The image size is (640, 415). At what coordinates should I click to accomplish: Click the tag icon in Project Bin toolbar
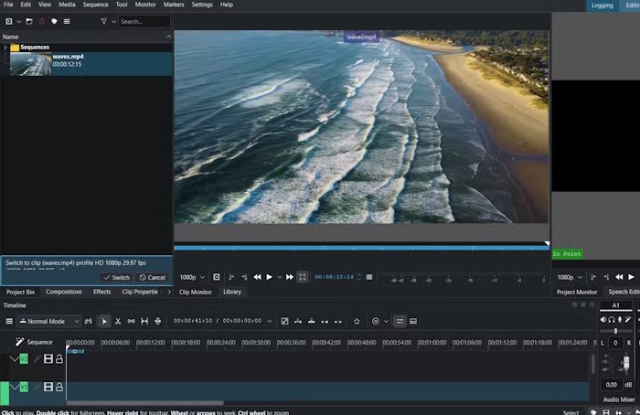(x=54, y=21)
